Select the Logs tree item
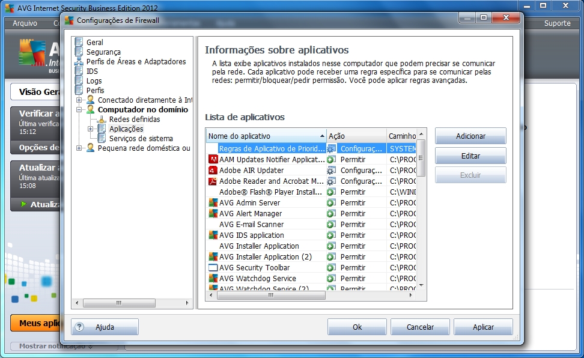Screen dimensions: 584x358 click(94, 80)
